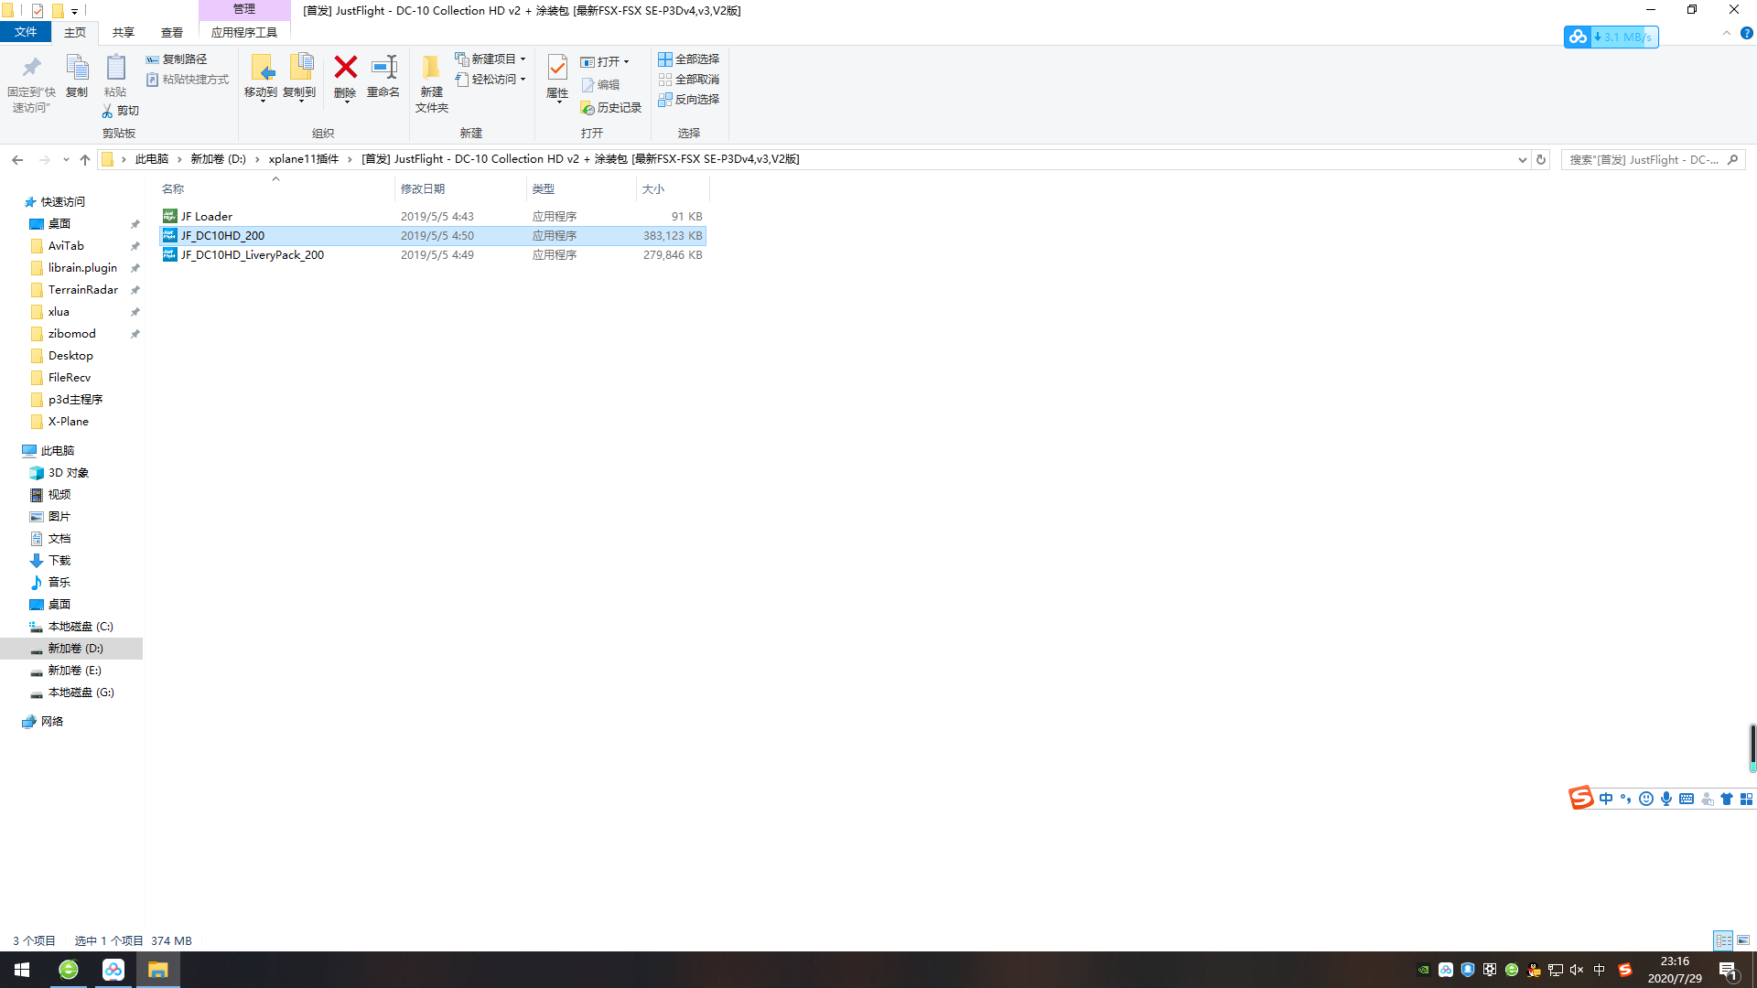This screenshot has height=988, width=1757.
Task: Click Paste shortcut (粘贴快捷方式)
Action: [188, 80]
